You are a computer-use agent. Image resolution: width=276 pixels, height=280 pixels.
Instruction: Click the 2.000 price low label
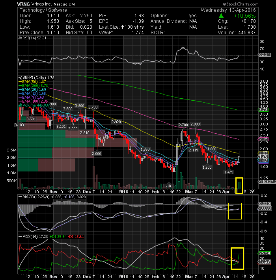(x=97, y=154)
